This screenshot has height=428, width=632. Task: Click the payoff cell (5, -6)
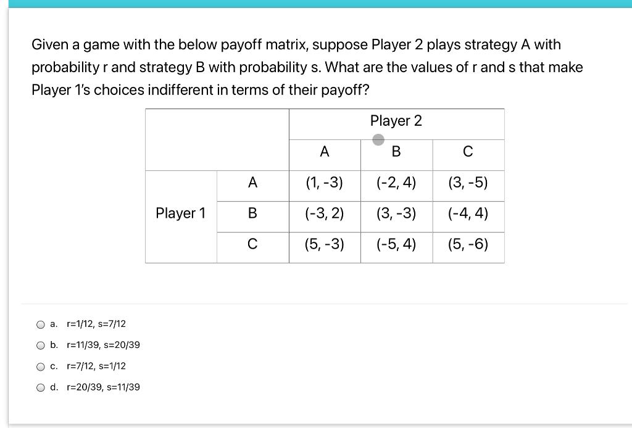pos(468,245)
